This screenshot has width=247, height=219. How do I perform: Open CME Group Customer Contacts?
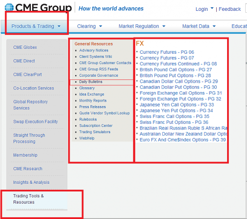[105, 63]
